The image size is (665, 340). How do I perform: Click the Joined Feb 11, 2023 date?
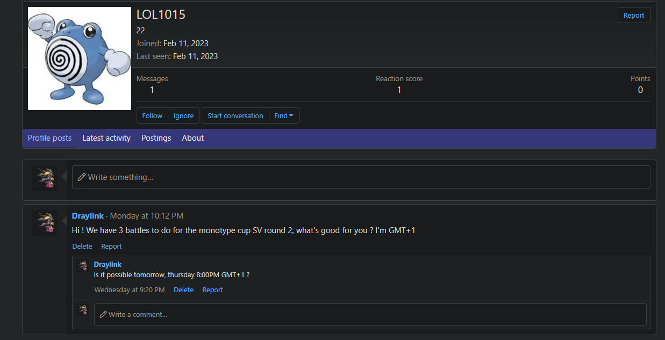click(186, 43)
